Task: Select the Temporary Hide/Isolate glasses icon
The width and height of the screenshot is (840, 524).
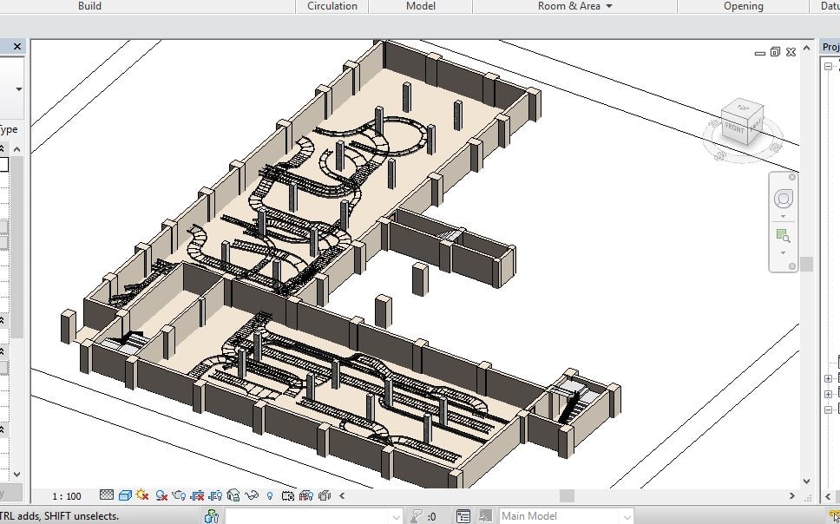Action: pos(251,495)
